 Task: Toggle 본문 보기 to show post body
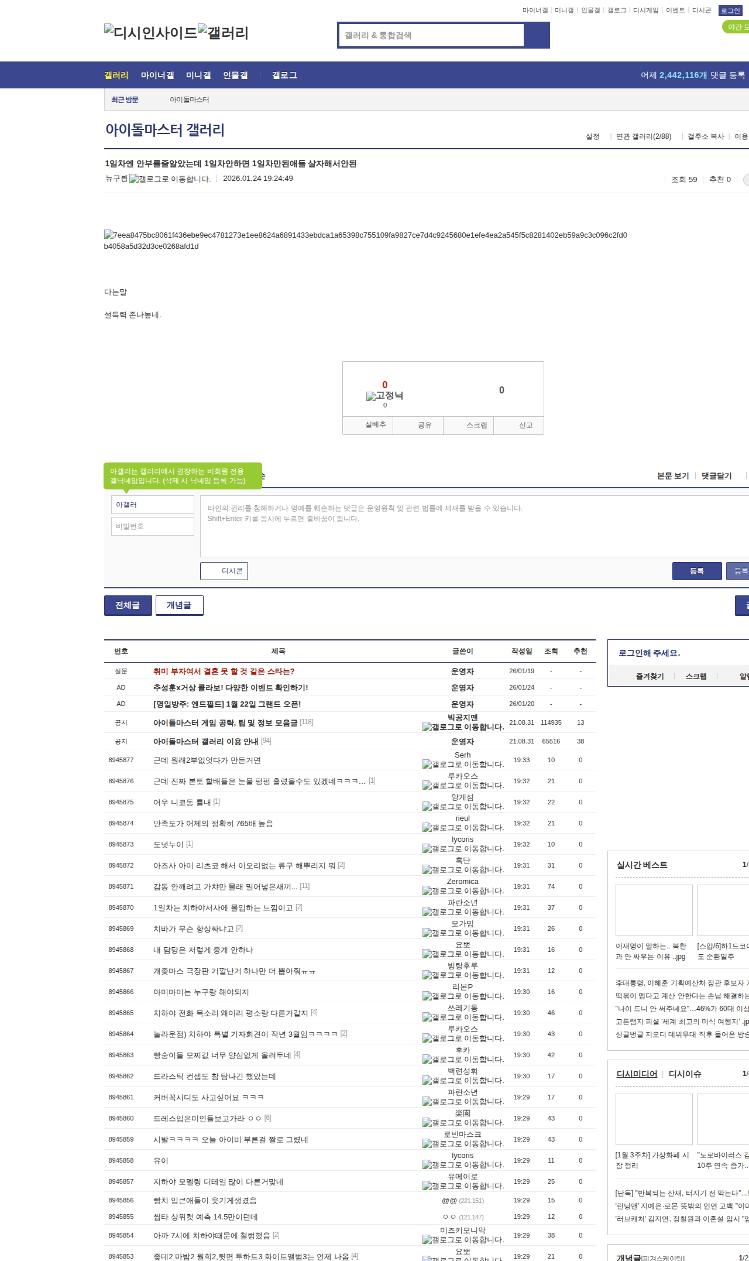(x=673, y=476)
